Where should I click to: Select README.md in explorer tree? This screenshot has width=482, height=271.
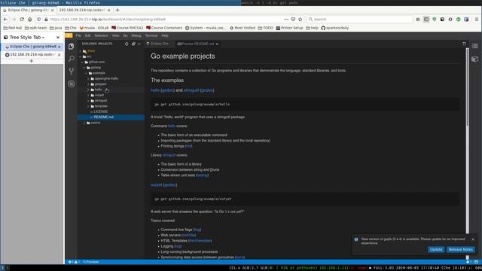tap(104, 117)
